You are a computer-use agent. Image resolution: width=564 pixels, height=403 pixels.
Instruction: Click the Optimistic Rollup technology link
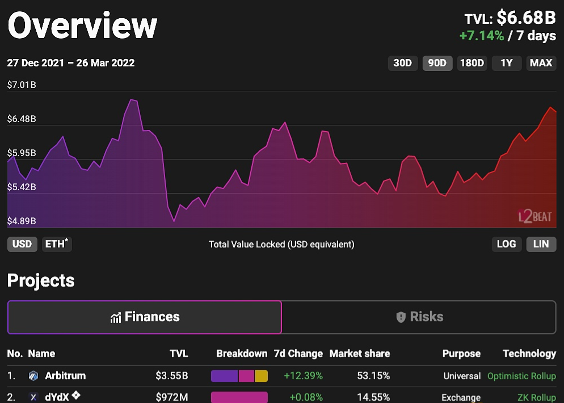click(x=521, y=376)
